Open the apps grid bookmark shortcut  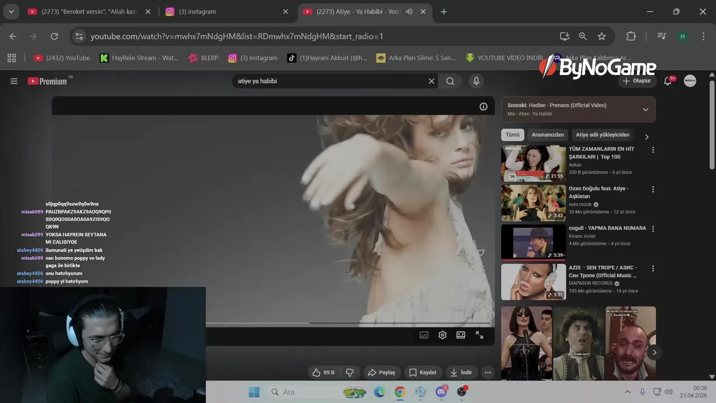[12, 58]
